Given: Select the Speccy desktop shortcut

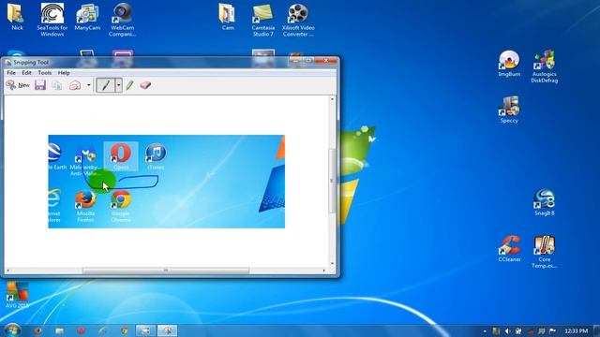Looking at the screenshot, I should click(509, 110).
